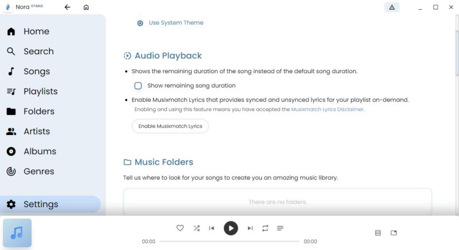Click the Songs music note icon
Image resolution: width=459 pixels, height=250 pixels.
coord(11,72)
